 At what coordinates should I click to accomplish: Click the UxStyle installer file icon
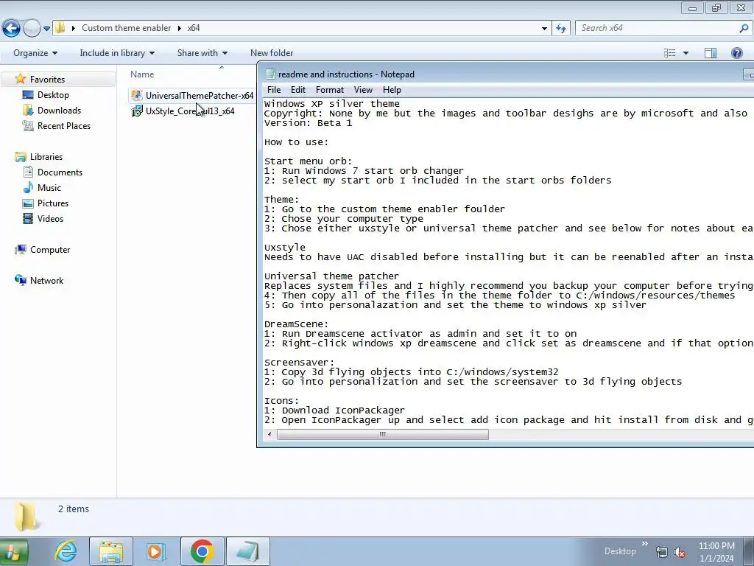click(136, 111)
